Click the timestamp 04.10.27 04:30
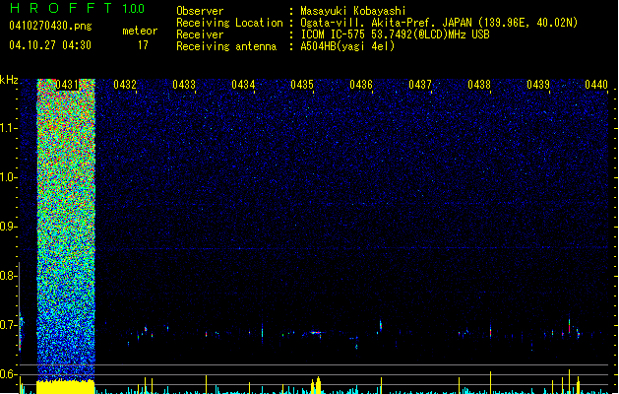This screenshot has width=619, height=394. click(50, 45)
